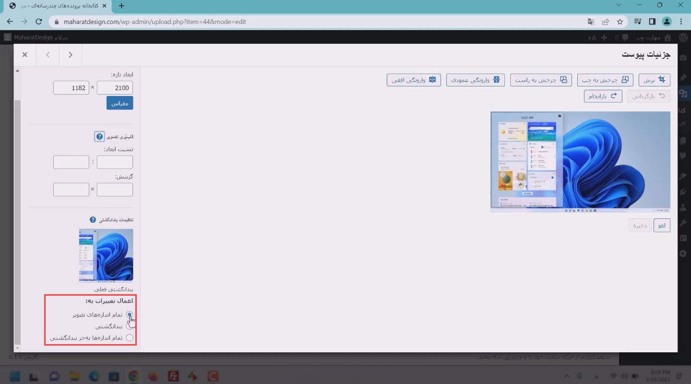Go to next attachment with right chevron
Image resolution: width=691 pixels, height=384 pixels.
tap(71, 55)
